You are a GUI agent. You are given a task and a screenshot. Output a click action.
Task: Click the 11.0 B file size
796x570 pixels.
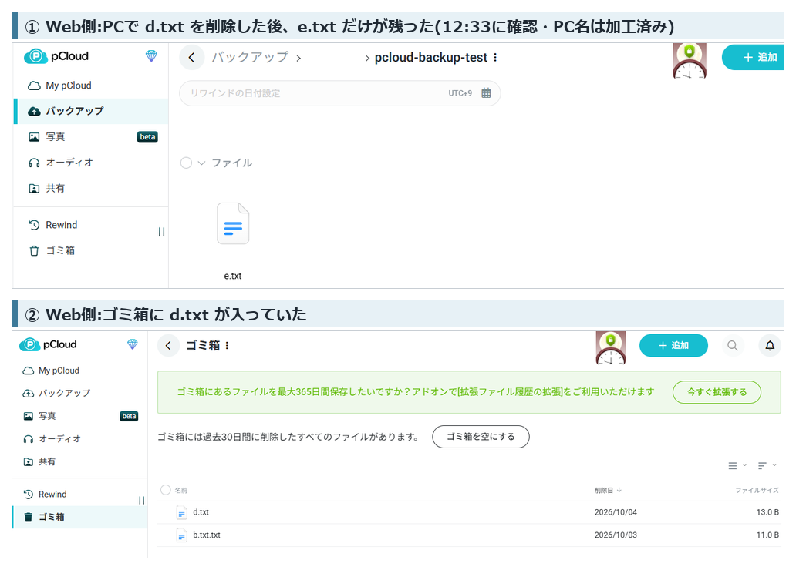tap(767, 535)
